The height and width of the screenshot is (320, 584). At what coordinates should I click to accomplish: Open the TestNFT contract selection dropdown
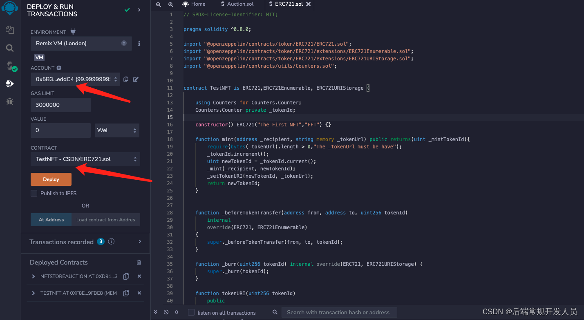click(85, 159)
